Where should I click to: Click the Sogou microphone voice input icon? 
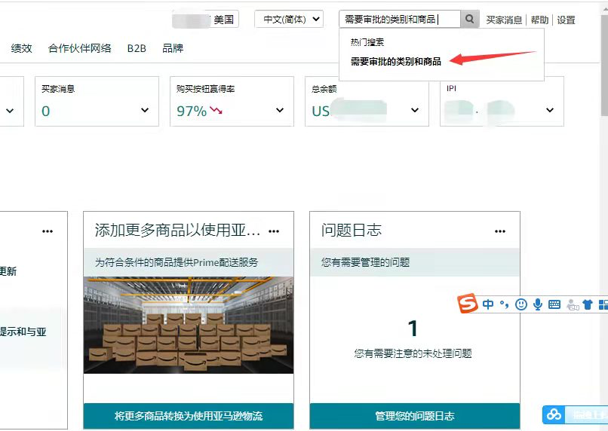tap(538, 304)
